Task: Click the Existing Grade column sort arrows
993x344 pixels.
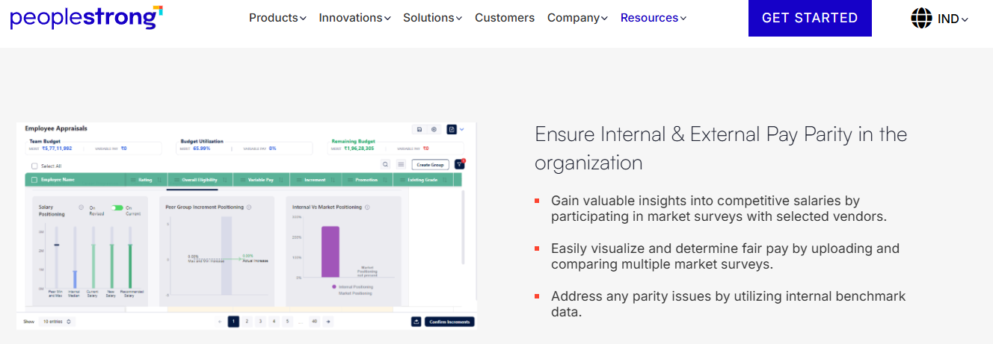Action: (x=444, y=180)
